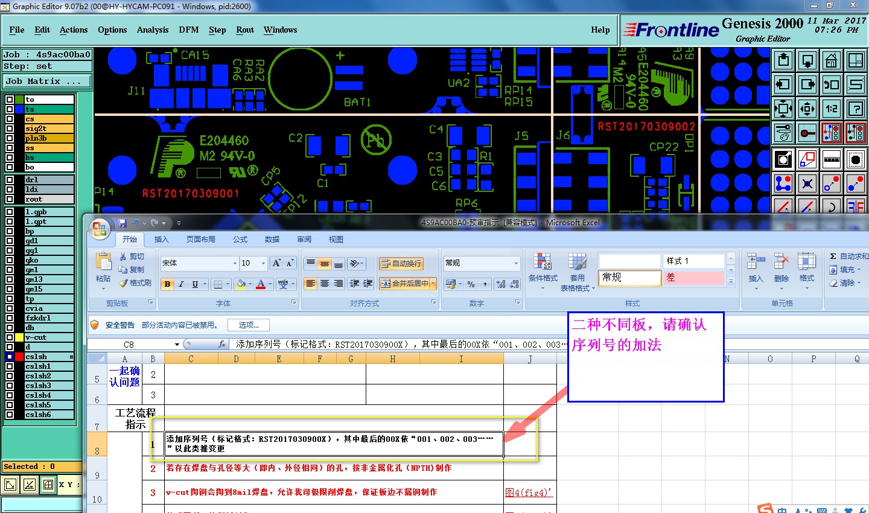The image size is (869, 513).
Task: Click the red font color A
Action: click(261, 284)
